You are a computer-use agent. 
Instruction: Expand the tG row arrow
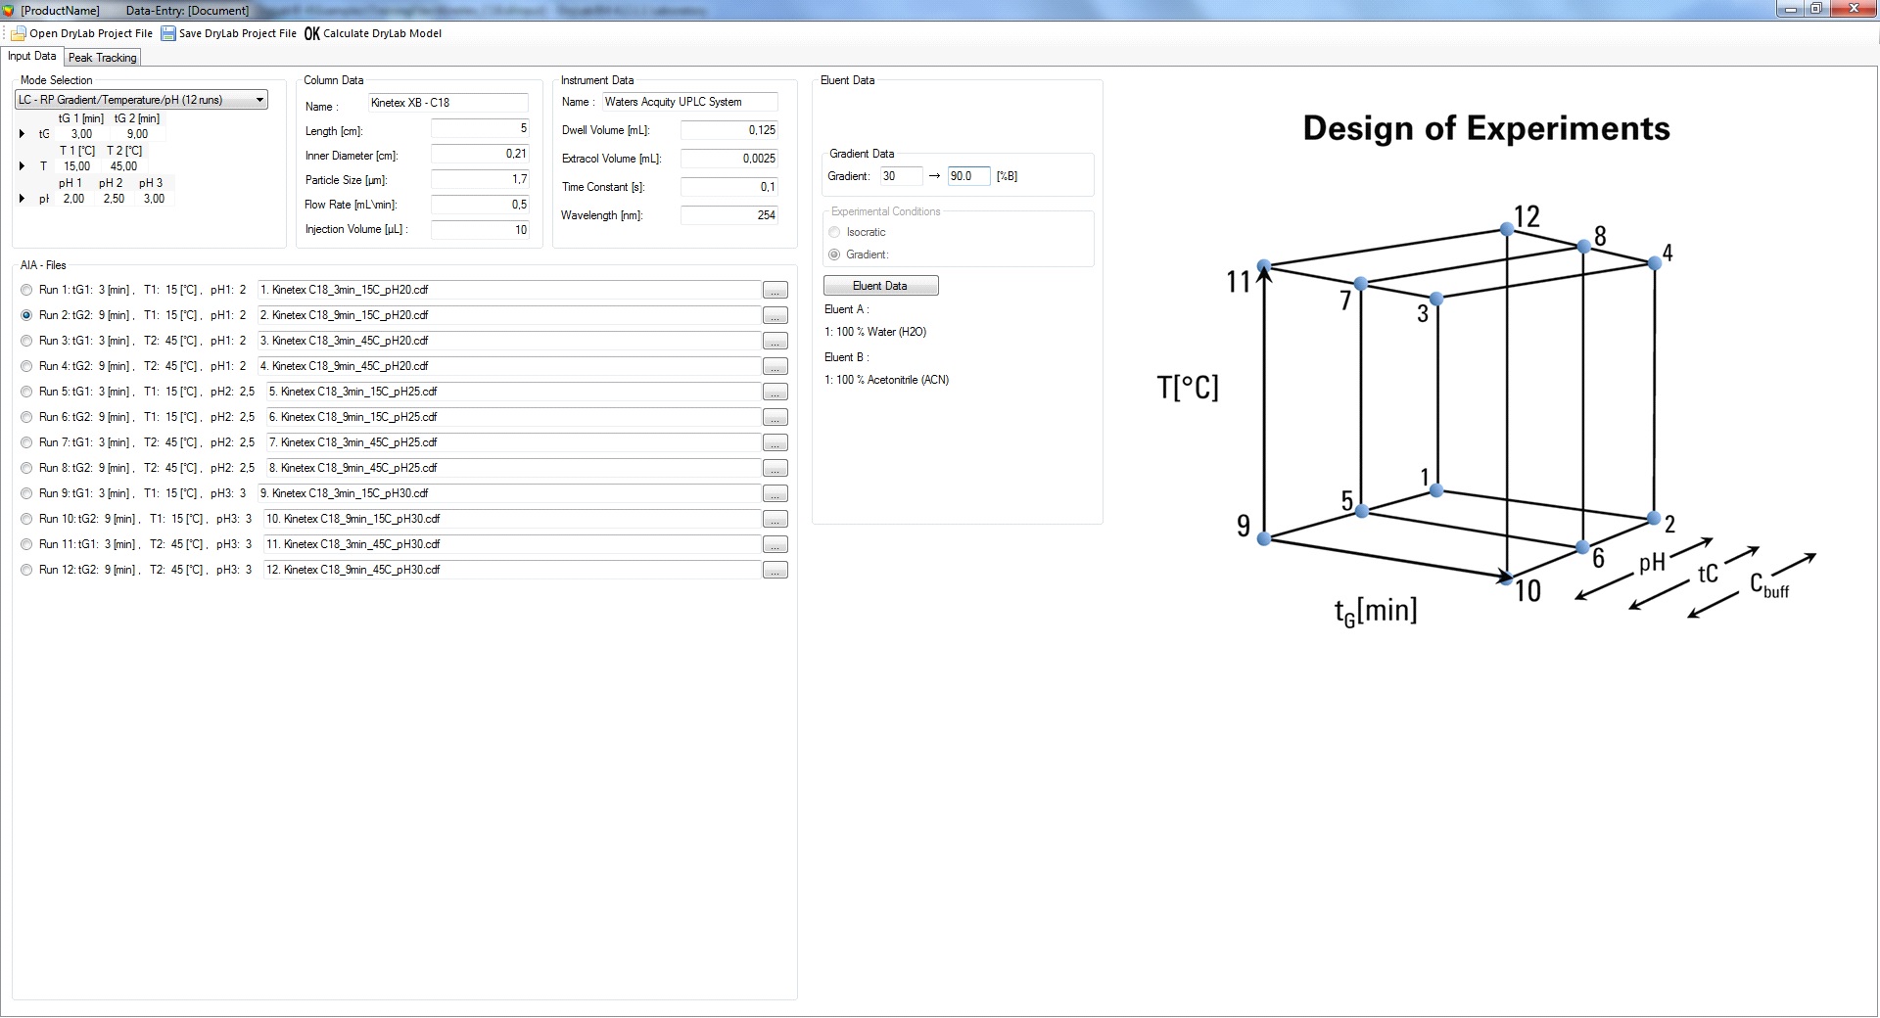[23, 134]
